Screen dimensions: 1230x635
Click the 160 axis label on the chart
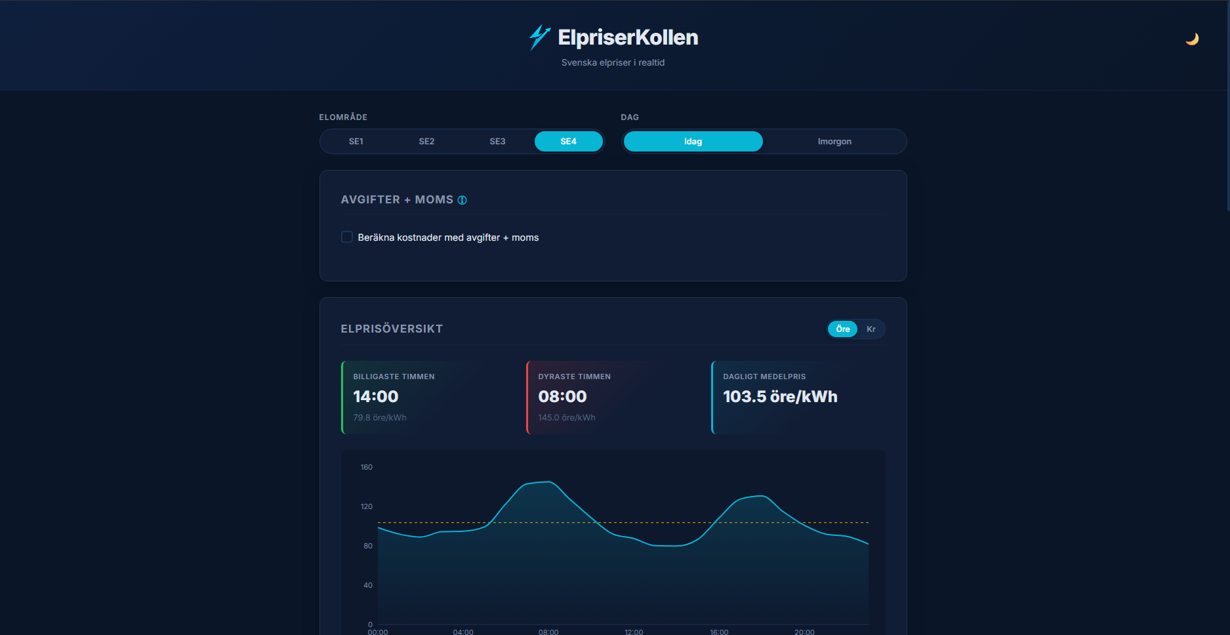366,467
